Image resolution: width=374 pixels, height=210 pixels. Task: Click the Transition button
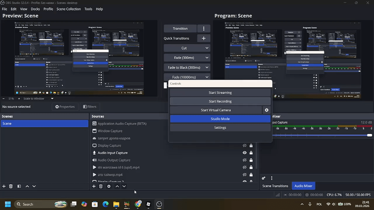click(x=180, y=28)
